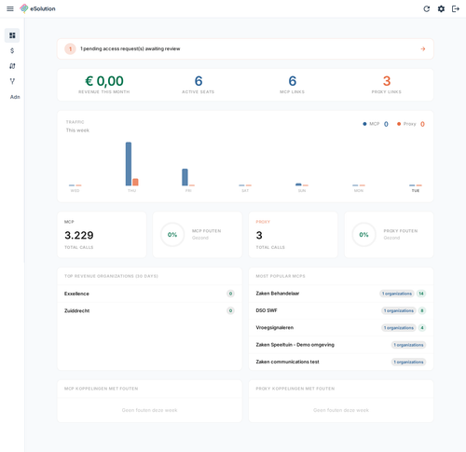This screenshot has height=452, width=466.
Task: Click the 0 badge next to Exxellence
Action: coord(230,294)
